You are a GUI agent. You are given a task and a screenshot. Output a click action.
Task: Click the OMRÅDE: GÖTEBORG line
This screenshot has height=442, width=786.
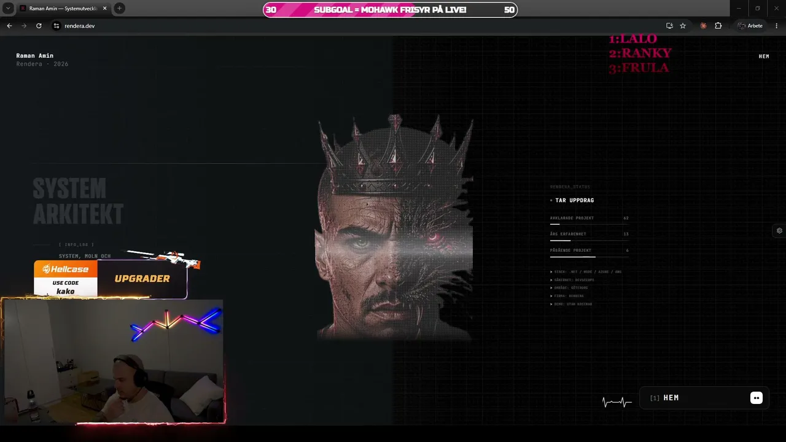(x=569, y=288)
